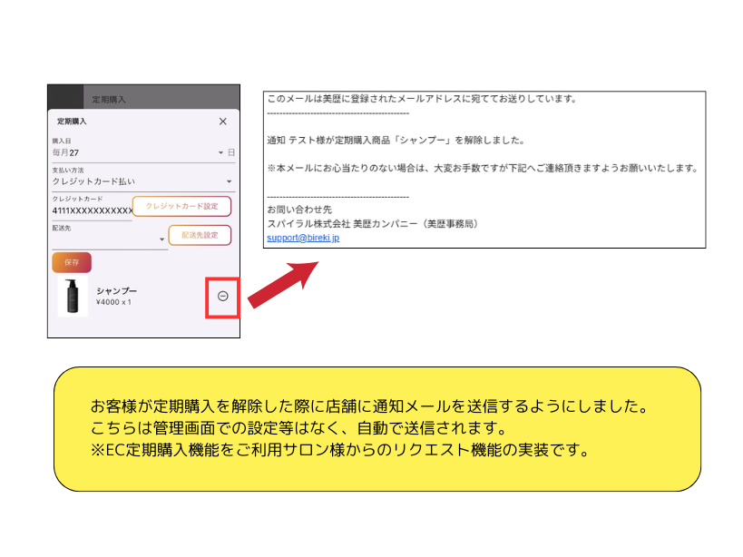Select the shampoo bottle thumbnail
Image resolution: width=743 pixels, height=557 pixels.
pos(73,296)
